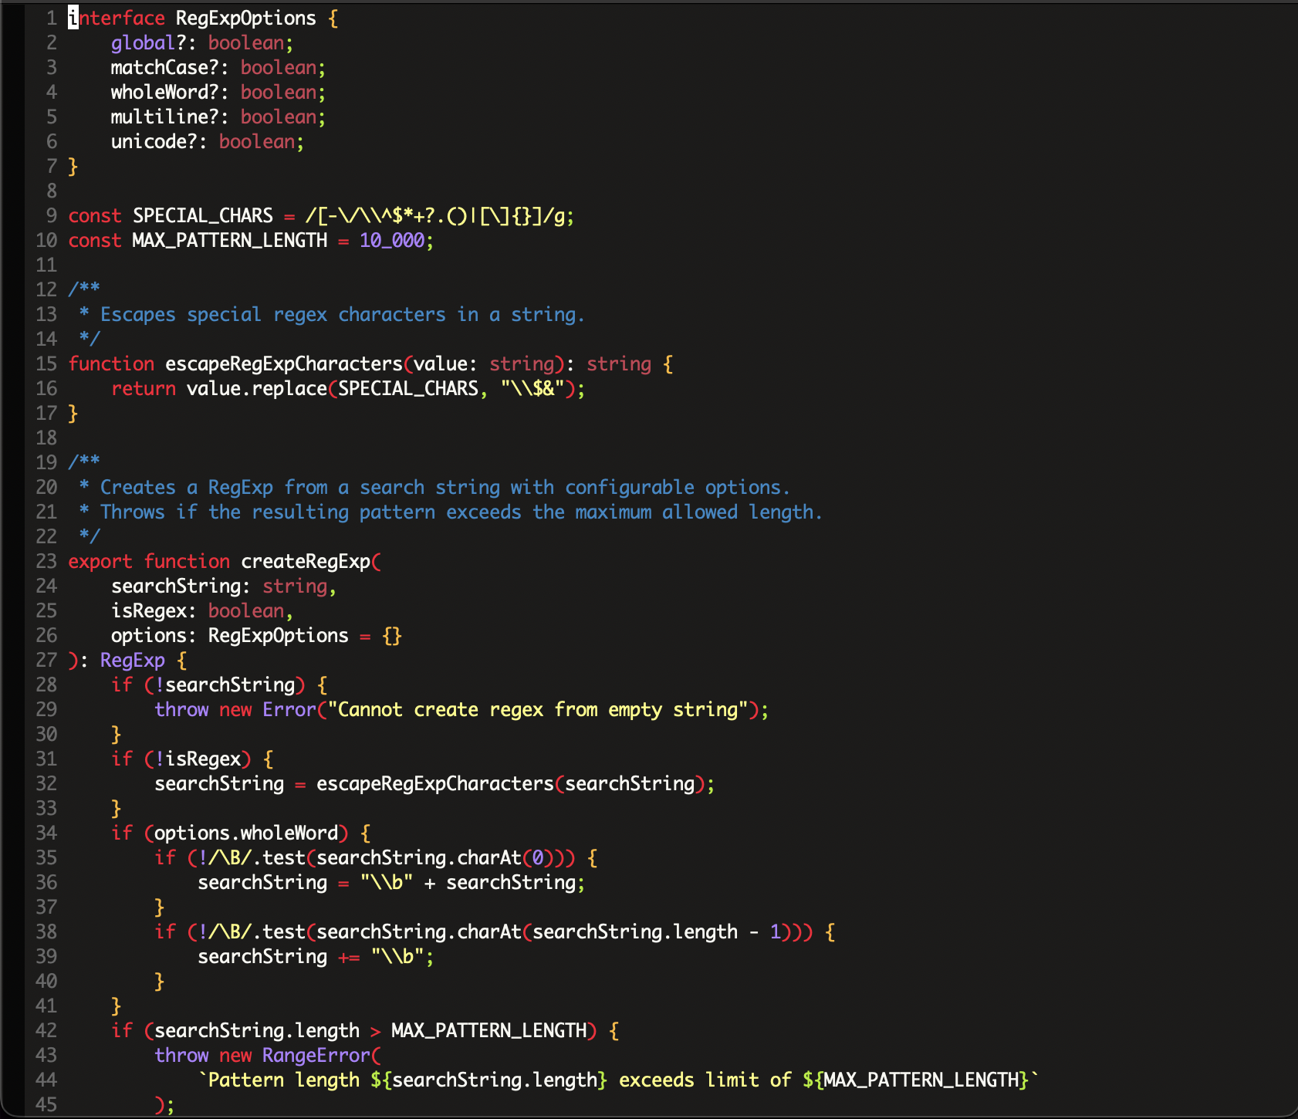The width and height of the screenshot is (1298, 1119).
Task: Click 'MAX_PATTERN_LENGTH' declaration on line 10
Action: coord(230,240)
